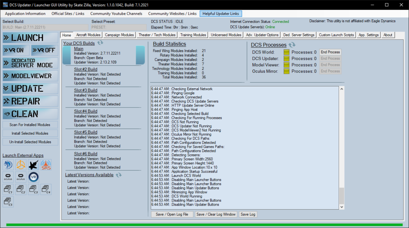
Task: Open the App. Settings tab
Action: click(369, 35)
